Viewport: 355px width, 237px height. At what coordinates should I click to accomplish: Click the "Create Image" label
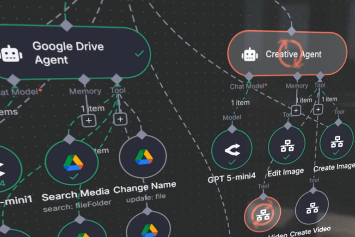click(334, 168)
